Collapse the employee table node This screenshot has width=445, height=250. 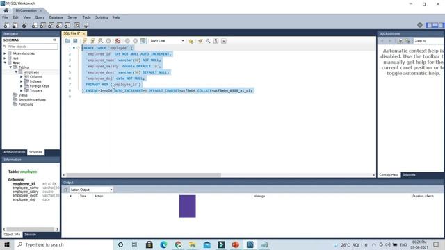(x=16, y=72)
